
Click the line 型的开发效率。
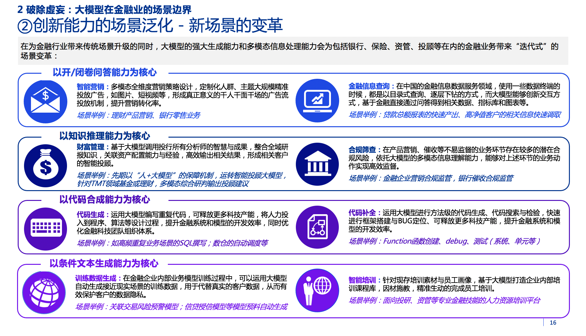coord(371,229)
